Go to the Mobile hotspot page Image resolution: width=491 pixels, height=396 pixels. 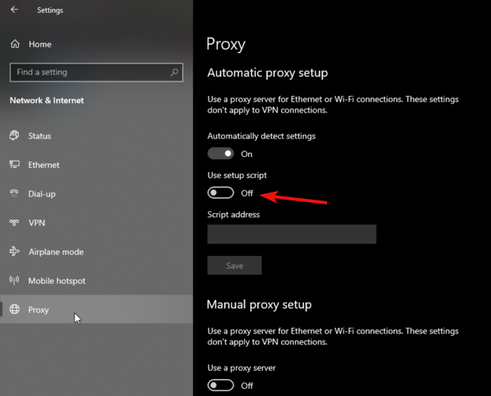(x=56, y=281)
